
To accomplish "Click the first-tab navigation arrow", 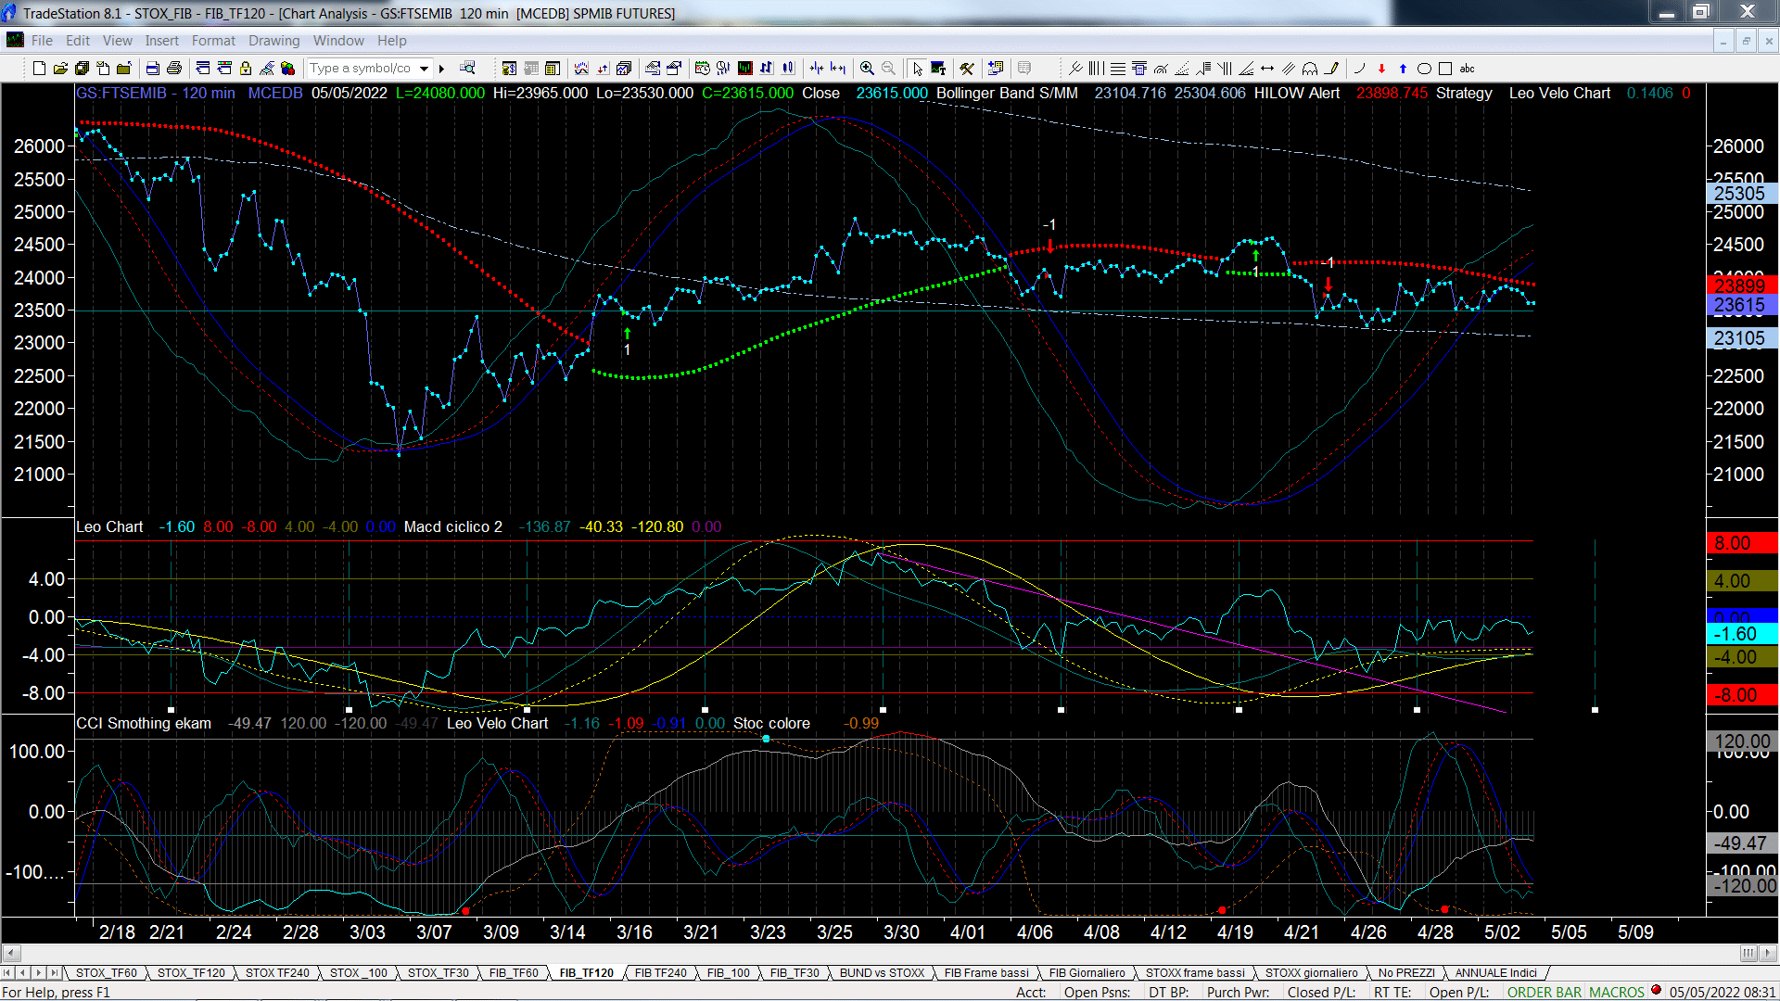I will [7, 973].
